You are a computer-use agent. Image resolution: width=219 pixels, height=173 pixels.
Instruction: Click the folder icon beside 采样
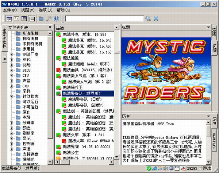(x=18, y=91)
